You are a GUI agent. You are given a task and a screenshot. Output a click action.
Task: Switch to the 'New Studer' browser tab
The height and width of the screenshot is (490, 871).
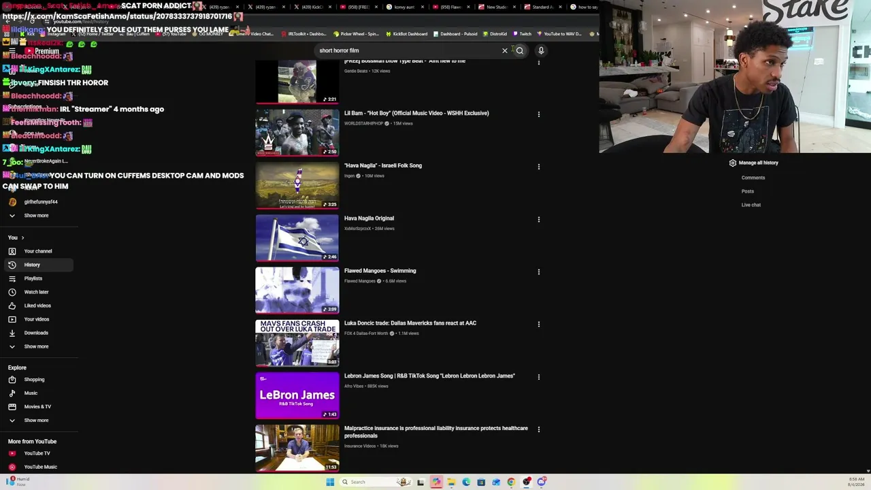pyautogui.click(x=497, y=7)
